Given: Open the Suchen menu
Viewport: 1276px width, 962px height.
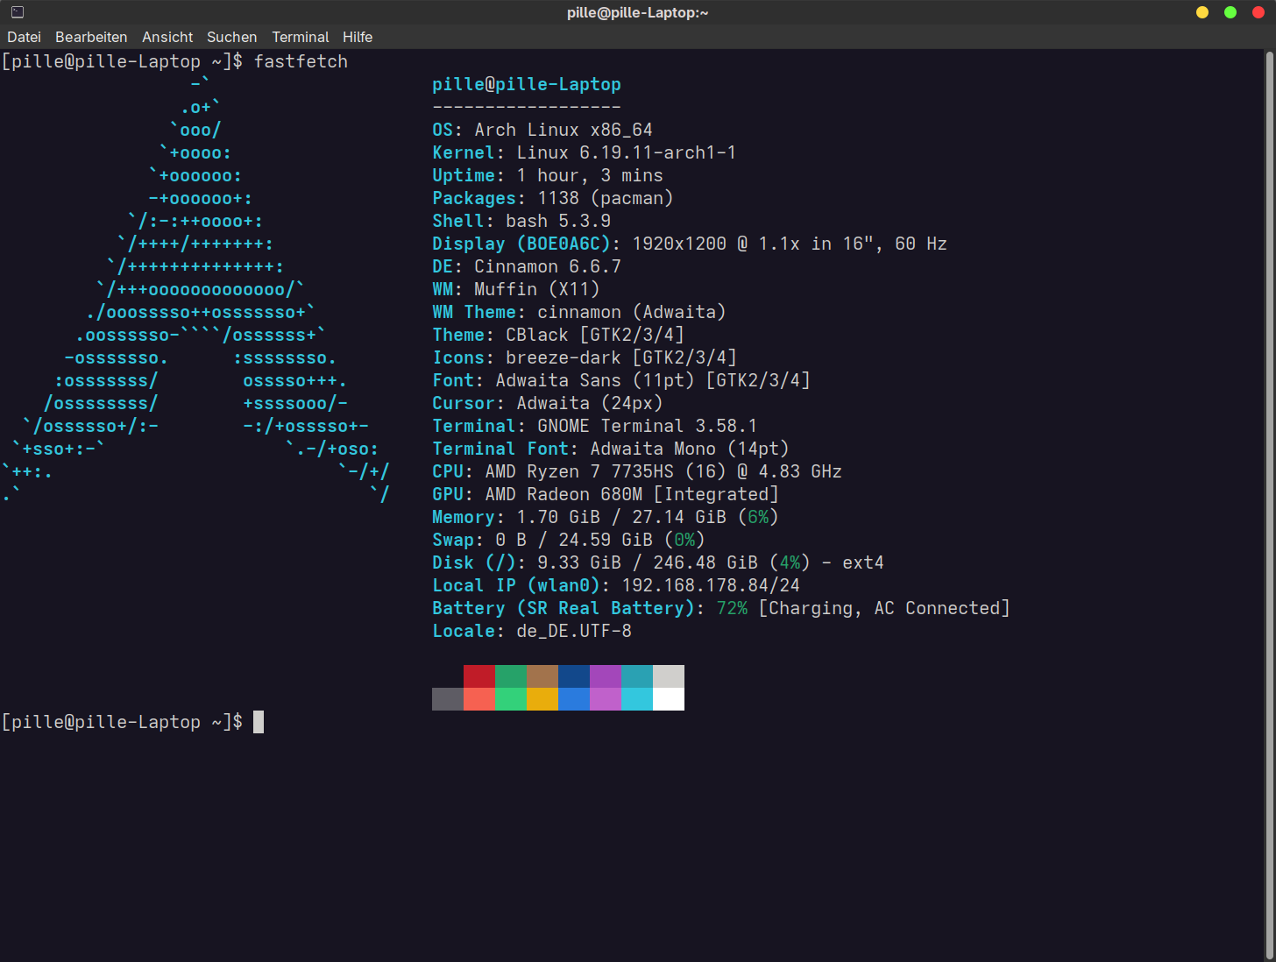Looking at the screenshot, I should (231, 37).
